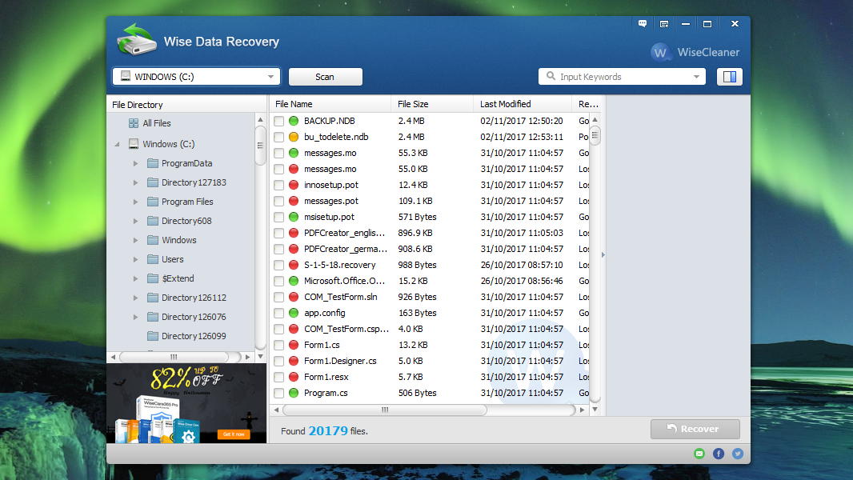Click green status dot for Program.cs

click(x=294, y=393)
